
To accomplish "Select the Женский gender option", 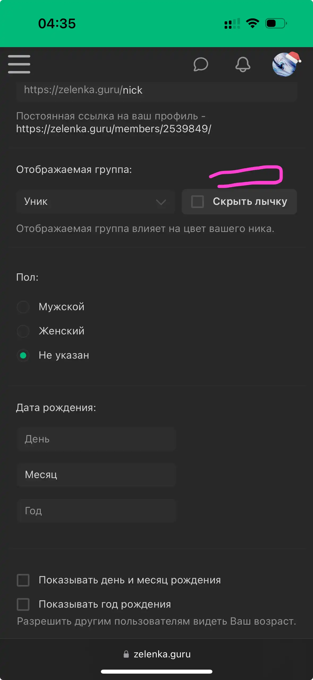I will coord(23,331).
